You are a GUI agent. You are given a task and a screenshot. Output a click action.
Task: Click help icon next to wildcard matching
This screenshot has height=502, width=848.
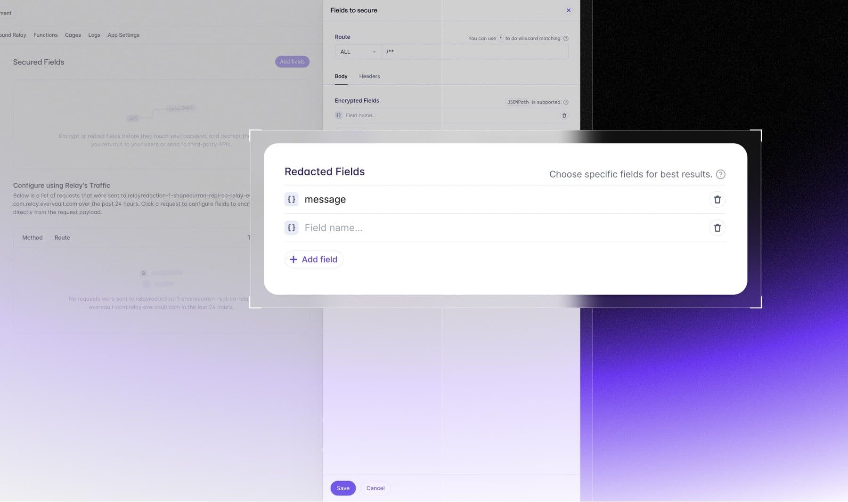point(566,39)
